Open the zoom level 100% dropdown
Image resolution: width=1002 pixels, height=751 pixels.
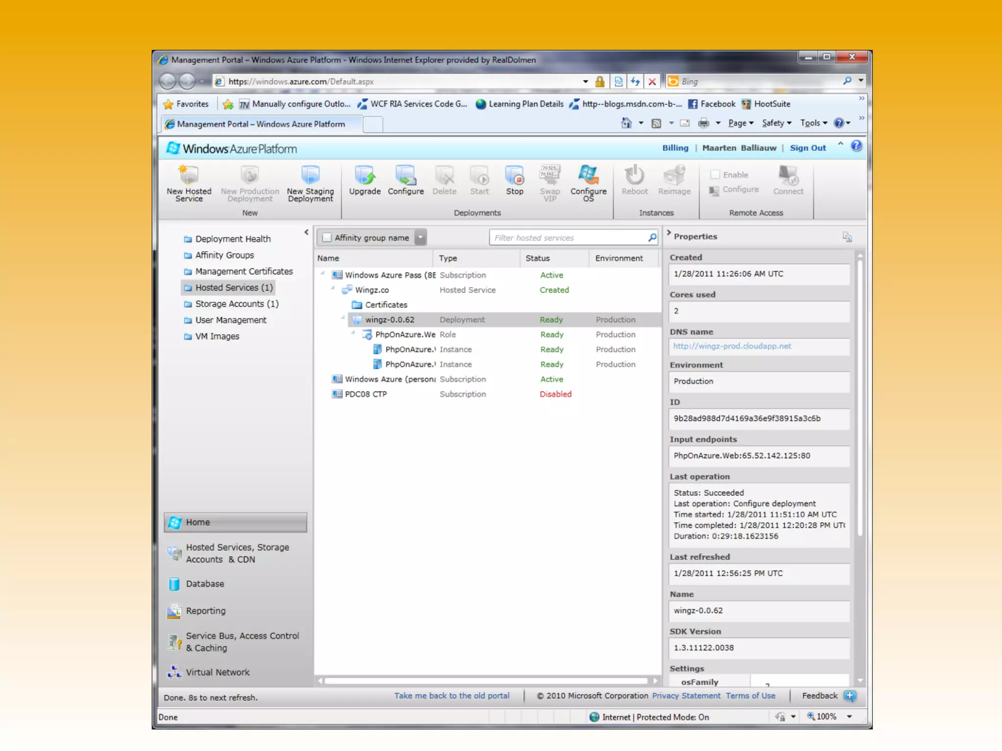coord(850,717)
